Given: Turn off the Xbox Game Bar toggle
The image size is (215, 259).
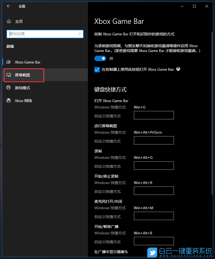Looking at the screenshot, I should coord(100,58).
